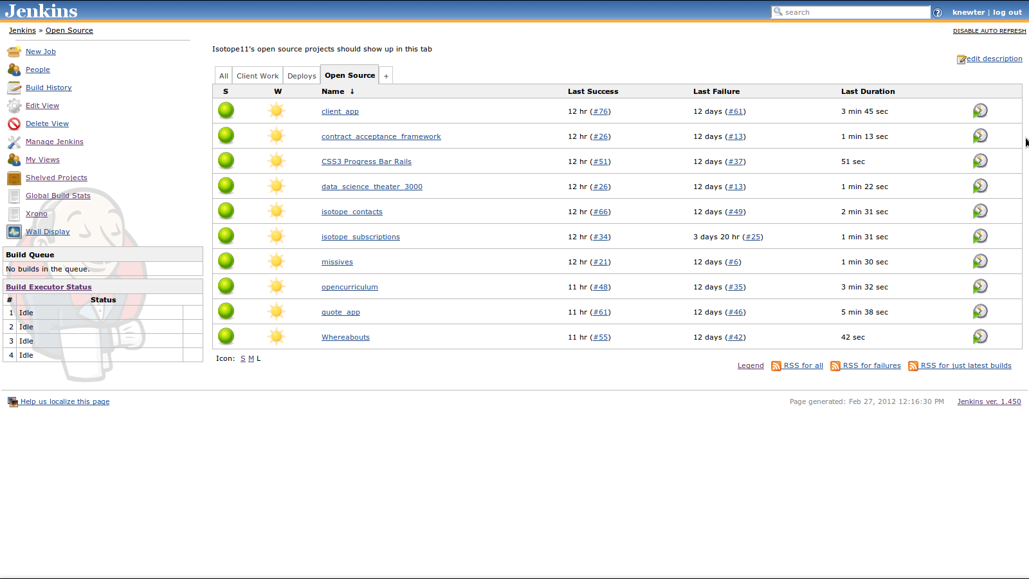Image resolution: width=1029 pixels, height=579 pixels.
Task: Open the Whereabouts project link
Action: point(345,337)
